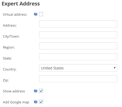The height and width of the screenshot is (107, 122).
Task: Click the State input field
Action: [x=78, y=57]
